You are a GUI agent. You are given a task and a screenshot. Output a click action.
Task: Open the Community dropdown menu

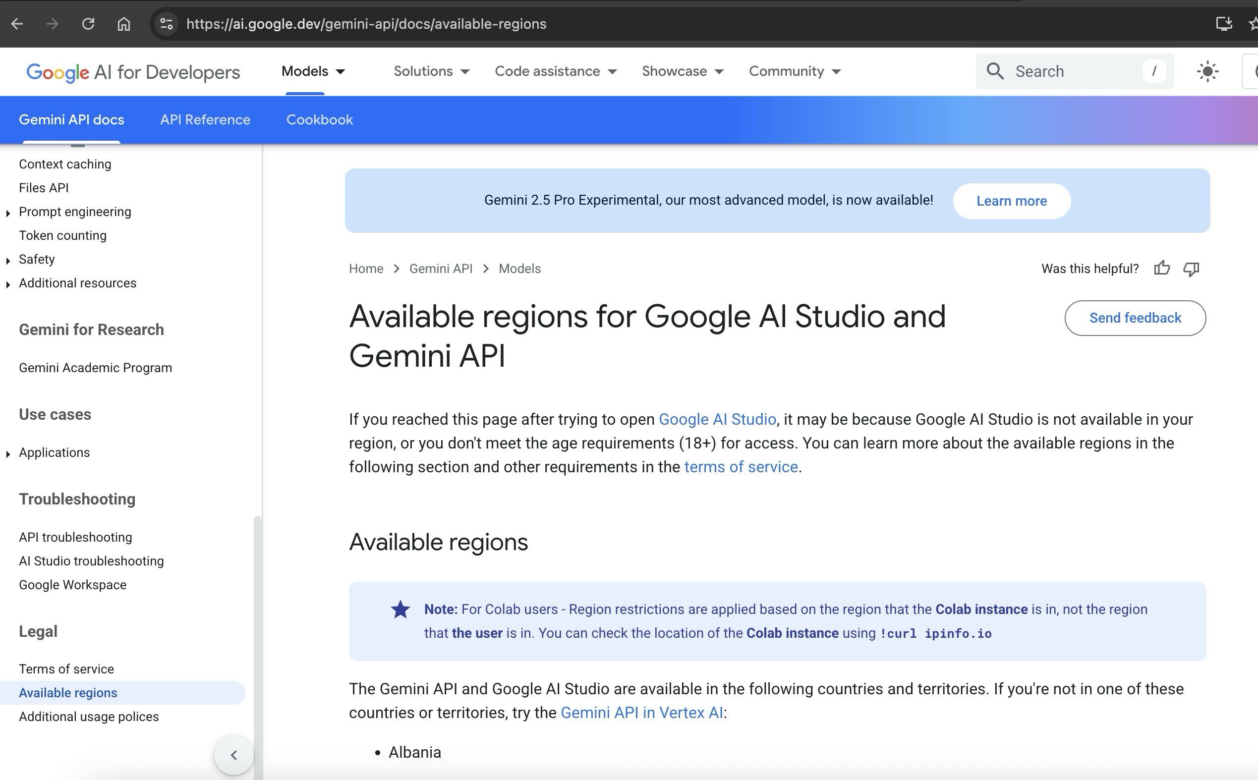click(x=794, y=71)
